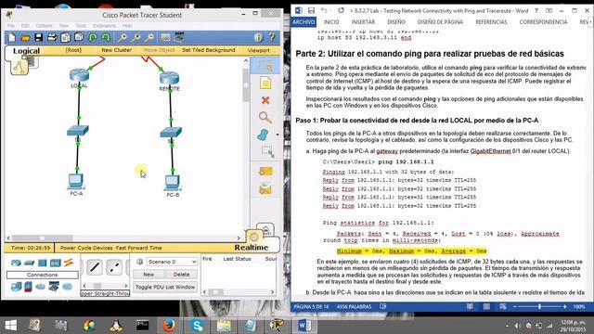The image size is (594, 334).
Task: Choose the Add Simple PDU envelope tool
Action: [x=265, y=171]
